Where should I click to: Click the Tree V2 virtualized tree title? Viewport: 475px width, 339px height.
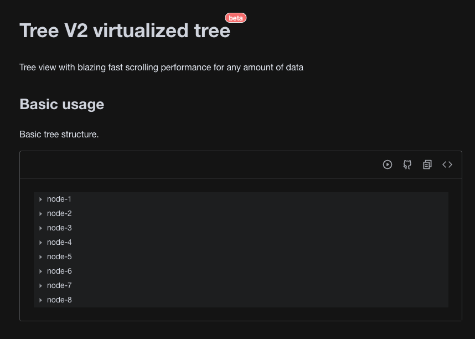click(x=125, y=30)
